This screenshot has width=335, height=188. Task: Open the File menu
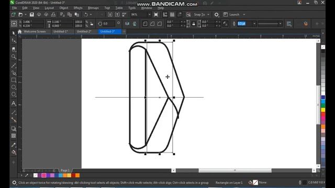14,8
